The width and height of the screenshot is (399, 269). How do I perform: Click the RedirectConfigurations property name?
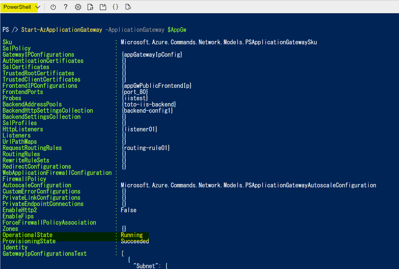(37, 167)
